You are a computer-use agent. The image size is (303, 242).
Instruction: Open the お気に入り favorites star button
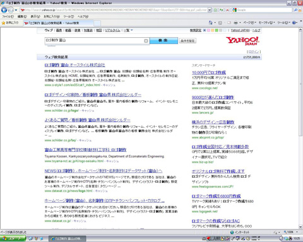(x=10, y=23)
